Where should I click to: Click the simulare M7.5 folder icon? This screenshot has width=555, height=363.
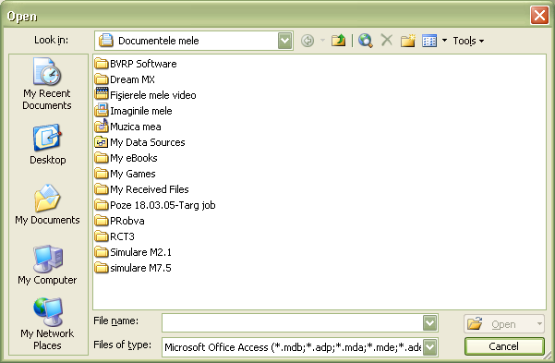(102, 267)
